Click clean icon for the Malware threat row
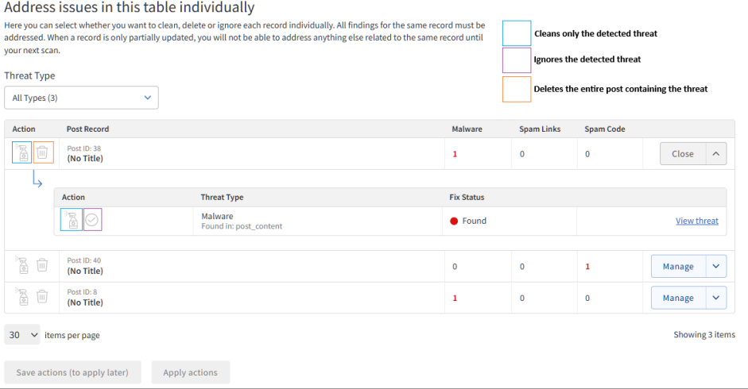Image resolution: width=748 pixels, height=389 pixels. click(72, 221)
